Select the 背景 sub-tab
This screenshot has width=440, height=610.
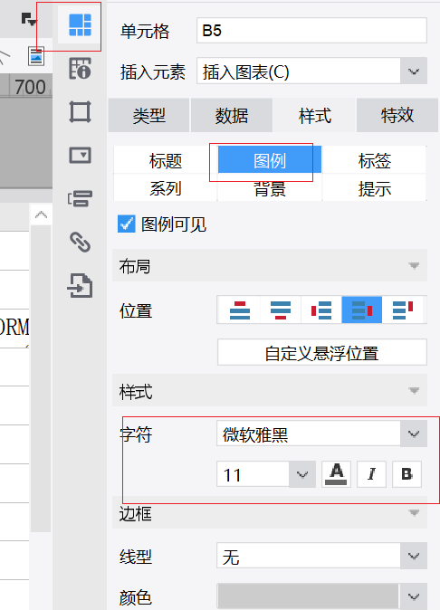click(x=270, y=187)
